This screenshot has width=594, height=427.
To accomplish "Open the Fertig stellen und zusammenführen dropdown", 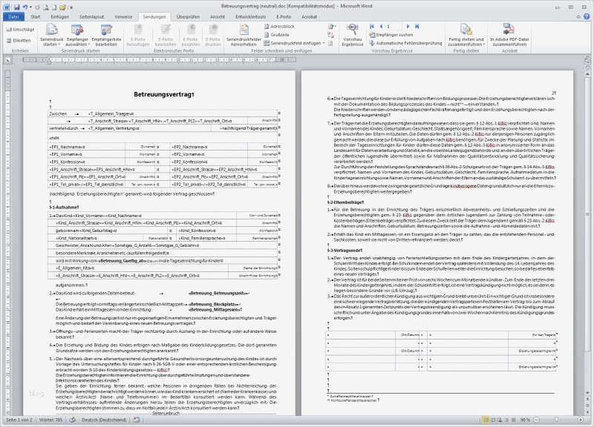I will pyautogui.click(x=466, y=35).
